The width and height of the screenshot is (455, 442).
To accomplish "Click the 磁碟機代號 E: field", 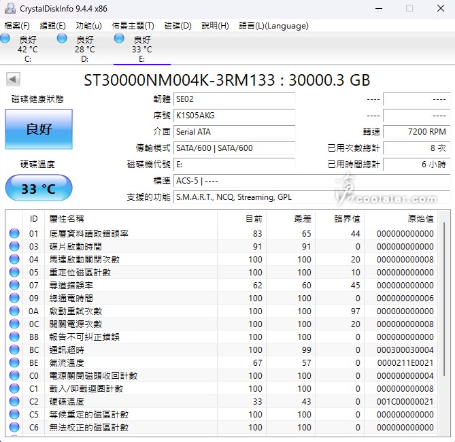I will [235, 165].
